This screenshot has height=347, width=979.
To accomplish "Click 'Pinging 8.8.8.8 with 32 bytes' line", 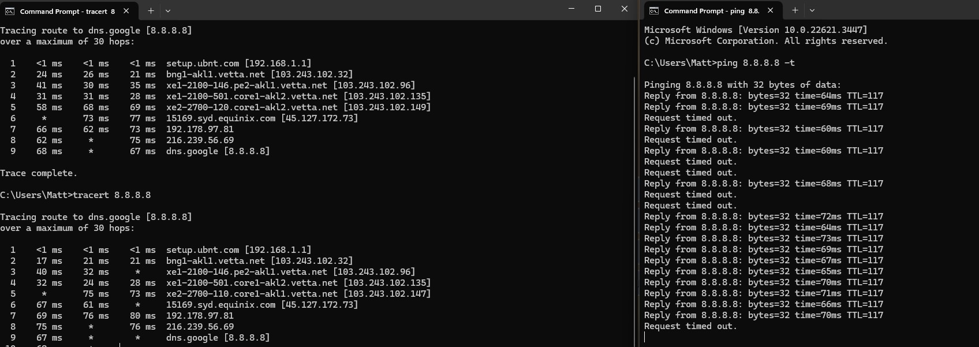I will [742, 85].
